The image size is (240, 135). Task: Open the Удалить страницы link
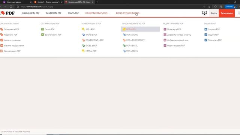(x=12, y=40)
